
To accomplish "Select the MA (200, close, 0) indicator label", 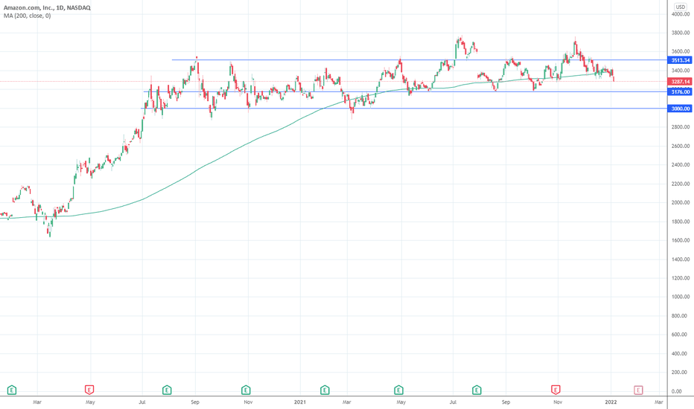I will [27, 16].
